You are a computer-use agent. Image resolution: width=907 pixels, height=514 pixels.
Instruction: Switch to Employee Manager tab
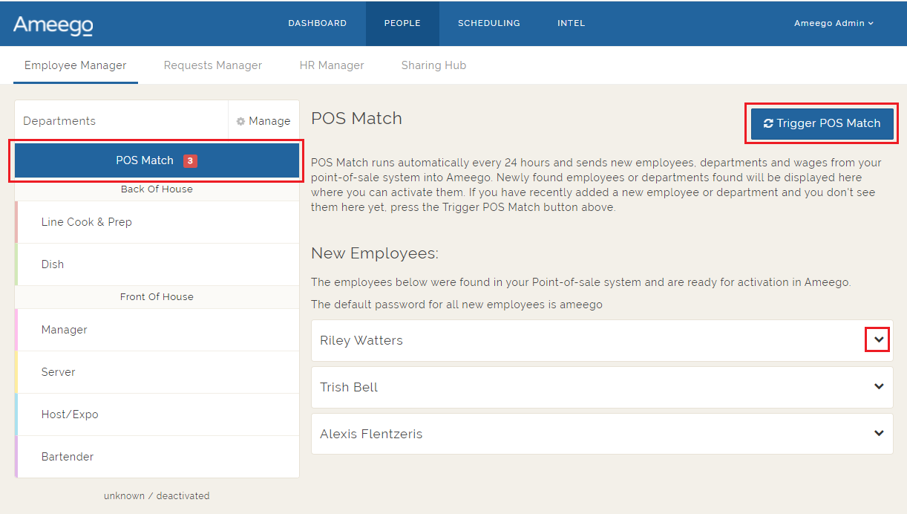click(x=76, y=65)
